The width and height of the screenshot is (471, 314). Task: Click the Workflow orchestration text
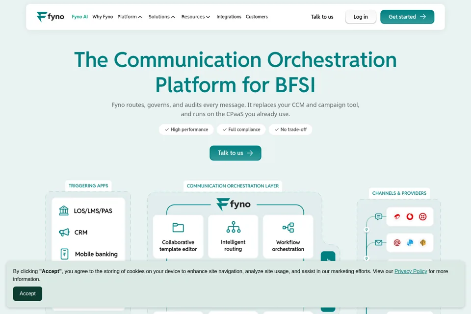point(288,246)
